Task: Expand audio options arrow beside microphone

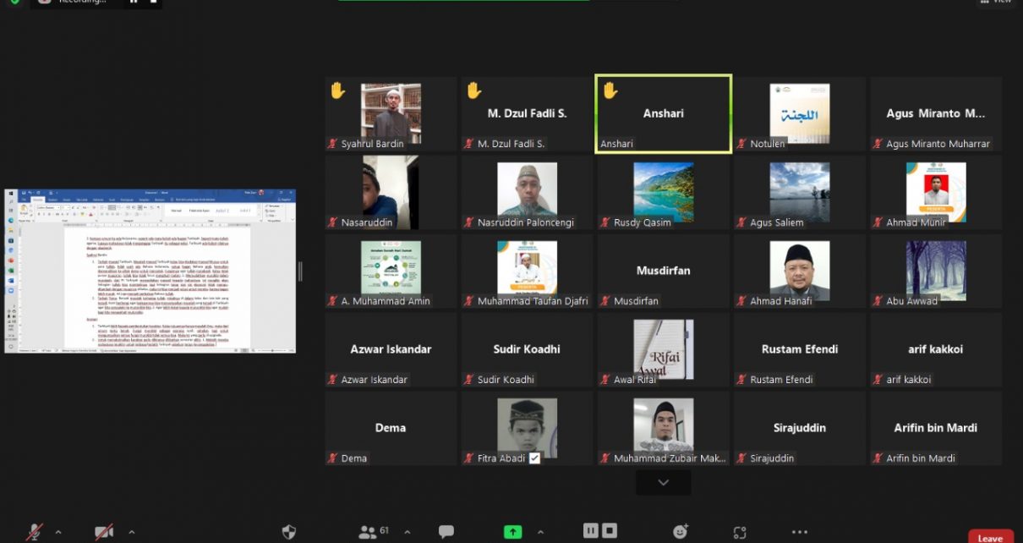Action: pyautogui.click(x=58, y=532)
